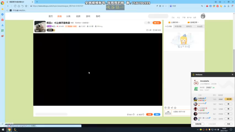
Task: Open the colorful grid extension icon
Action: pyautogui.click(x=214, y=6)
